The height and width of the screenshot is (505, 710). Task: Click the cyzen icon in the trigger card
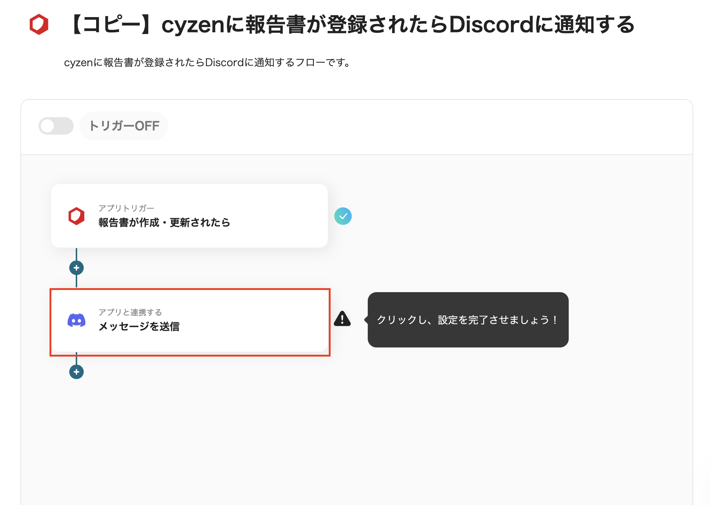click(x=76, y=216)
